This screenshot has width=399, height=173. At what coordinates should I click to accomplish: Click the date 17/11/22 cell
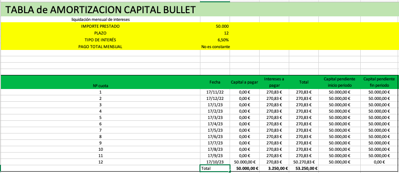[x=215, y=92]
